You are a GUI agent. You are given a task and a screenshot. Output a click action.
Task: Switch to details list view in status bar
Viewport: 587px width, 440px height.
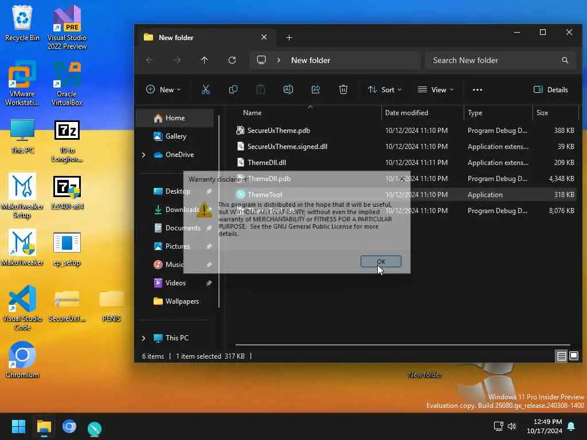pyautogui.click(x=562, y=356)
